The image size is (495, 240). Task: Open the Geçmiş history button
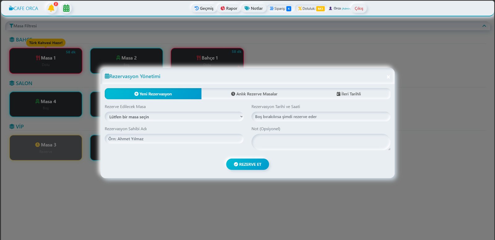(204, 8)
